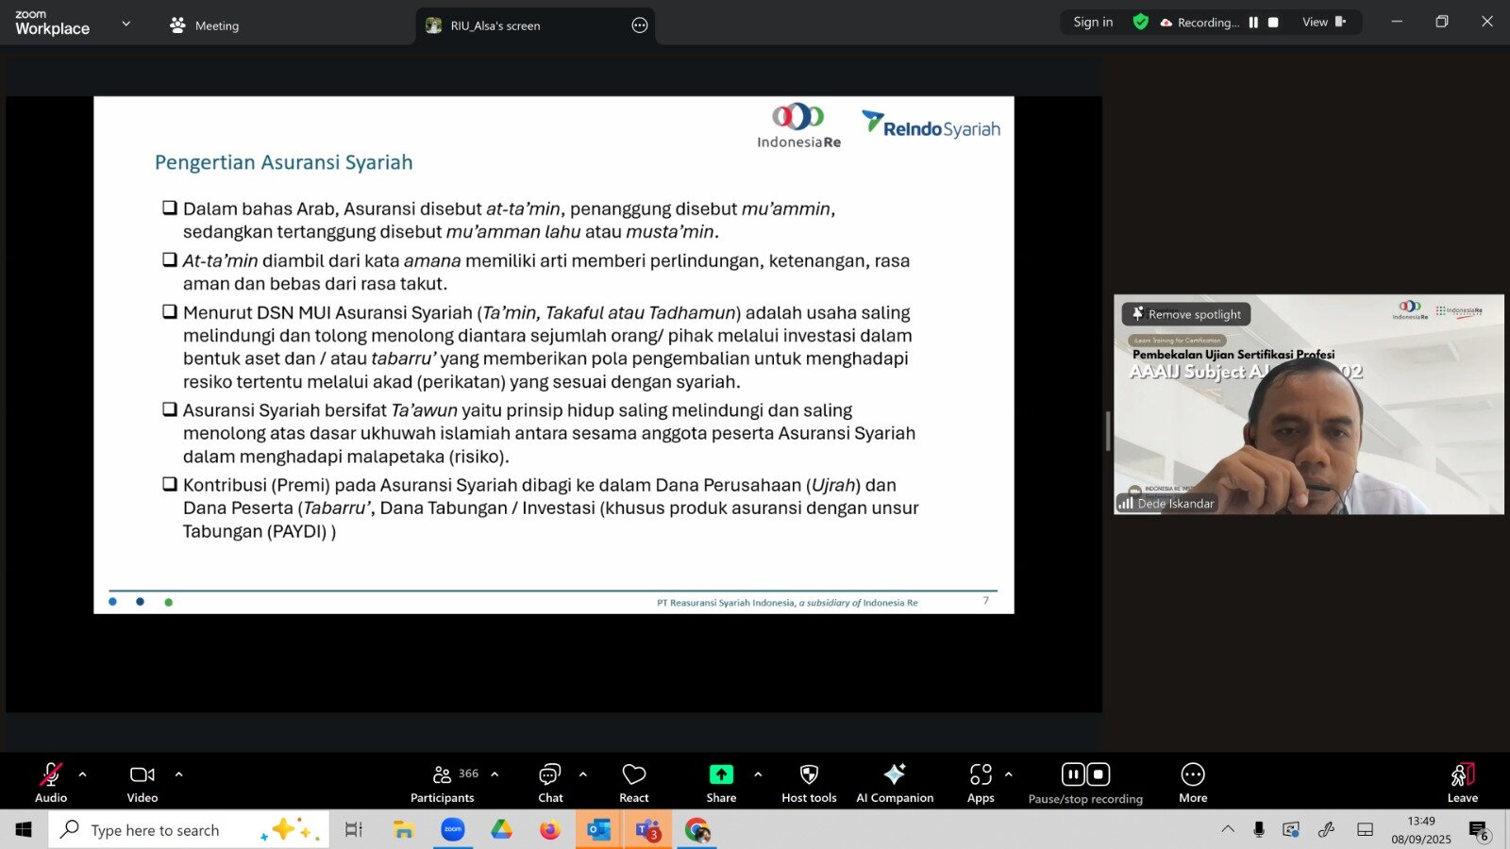Pause the recording in the top bar
1510x849 pixels.
[x=1253, y=23]
